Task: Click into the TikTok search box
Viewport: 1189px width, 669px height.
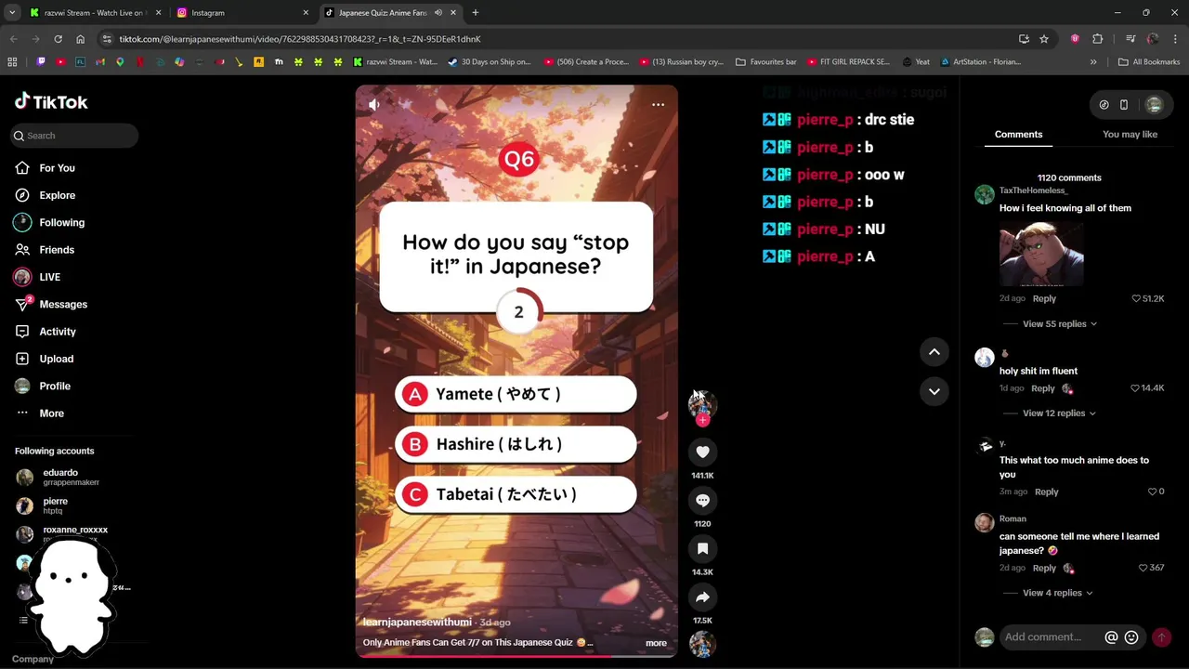Action: pos(74,136)
